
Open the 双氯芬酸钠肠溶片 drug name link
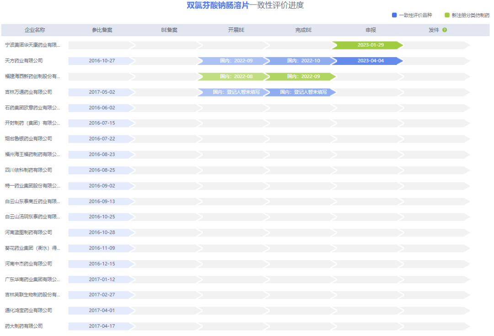[218, 5]
